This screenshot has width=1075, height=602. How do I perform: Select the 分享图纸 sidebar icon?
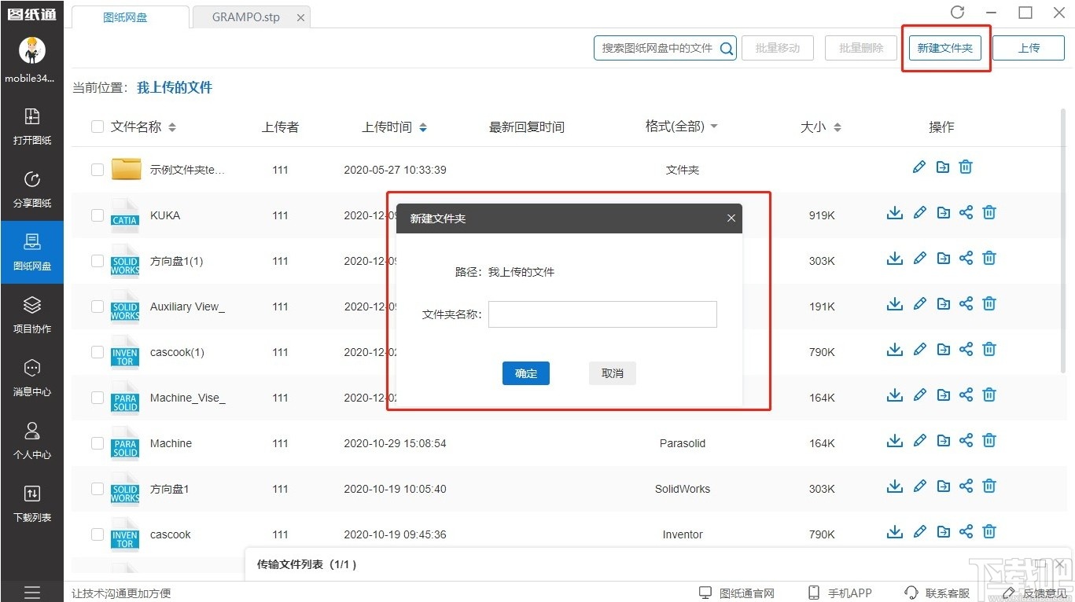coord(31,189)
